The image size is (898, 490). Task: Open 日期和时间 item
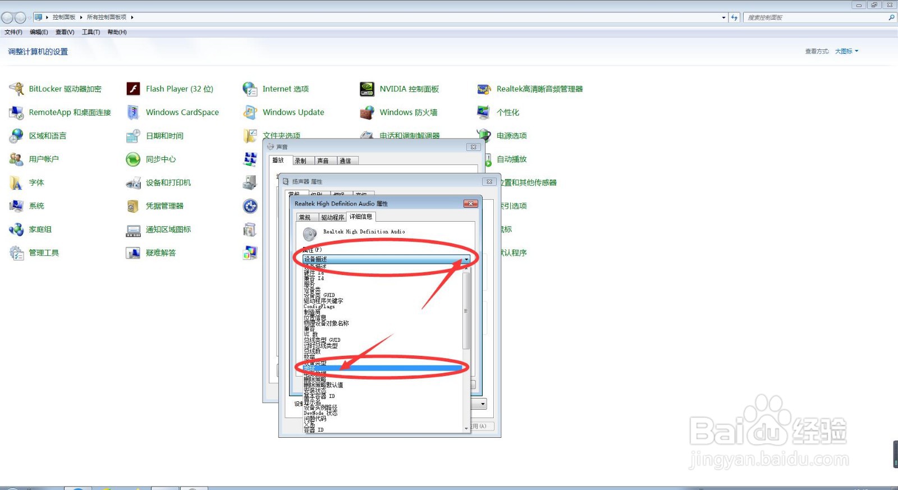click(x=154, y=136)
